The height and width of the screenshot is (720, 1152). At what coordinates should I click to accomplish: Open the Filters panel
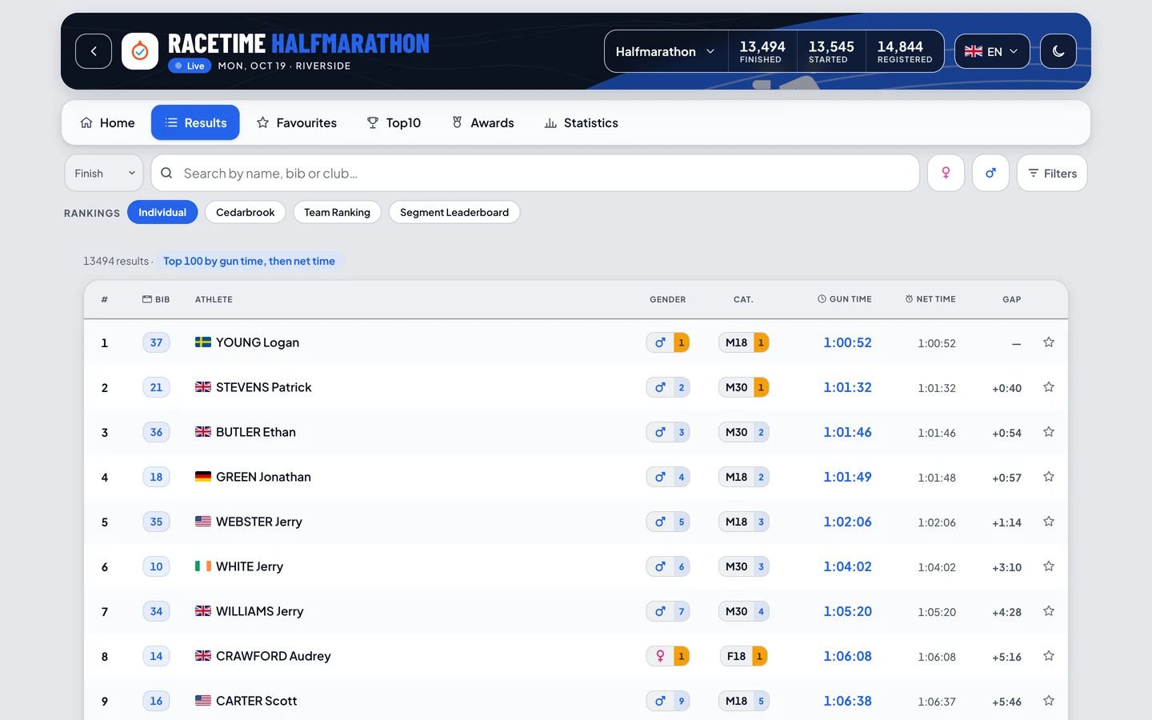pos(1052,173)
